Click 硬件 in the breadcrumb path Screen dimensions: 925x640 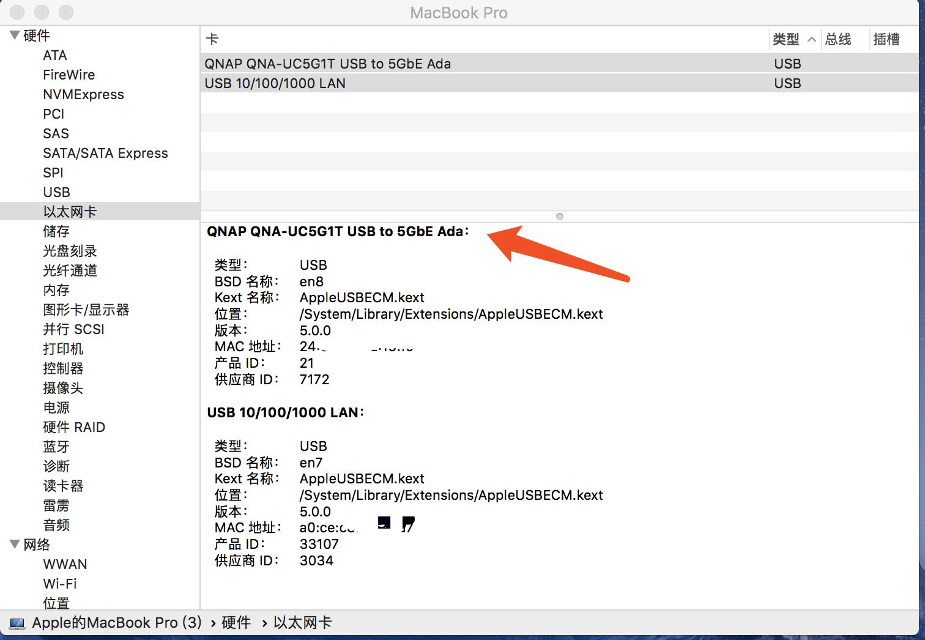(236, 622)
